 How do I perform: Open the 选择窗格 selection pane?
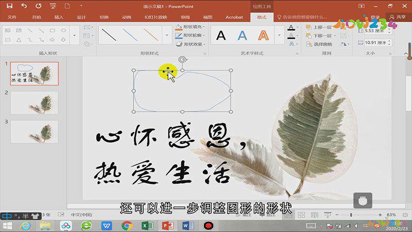click(319, 44)
